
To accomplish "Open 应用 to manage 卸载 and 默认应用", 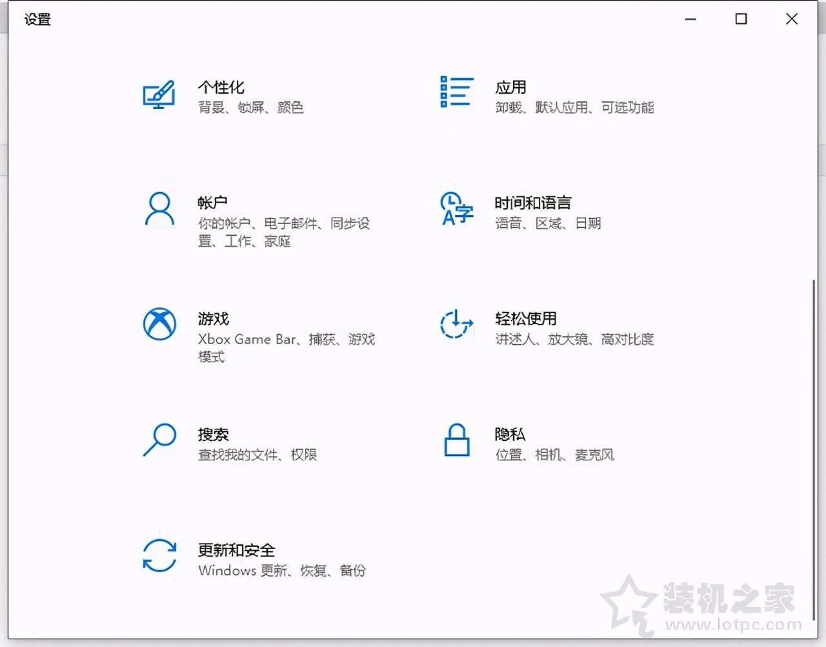I will click(510, 88).
